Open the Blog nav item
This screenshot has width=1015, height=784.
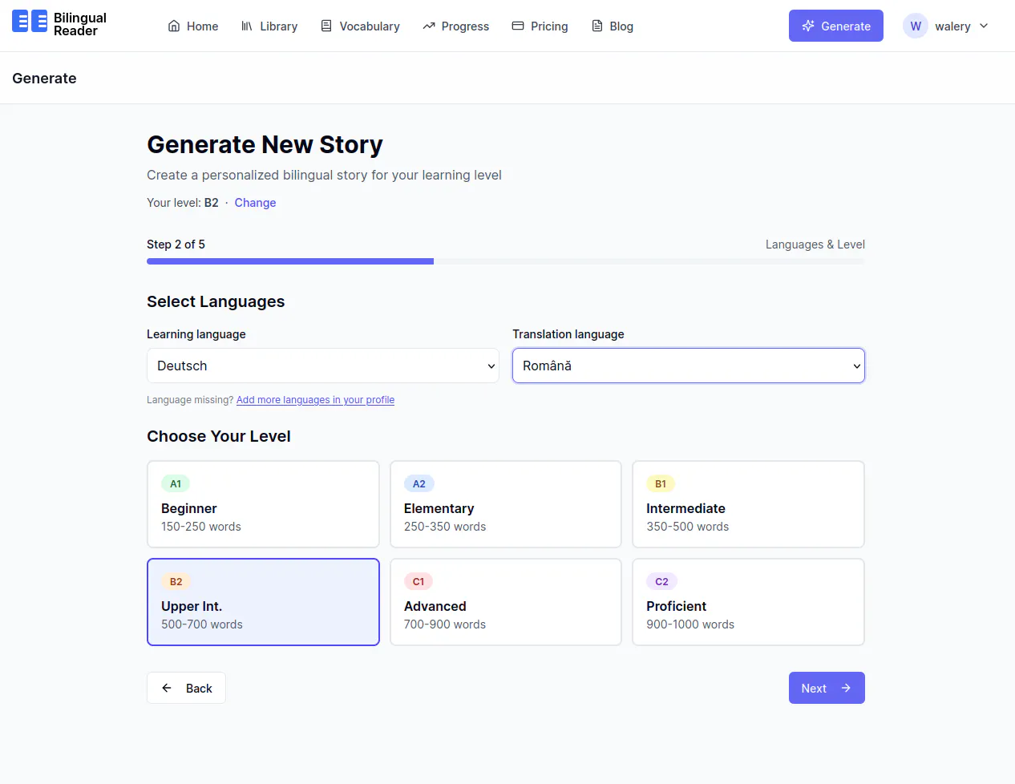(x=613, y=26)
